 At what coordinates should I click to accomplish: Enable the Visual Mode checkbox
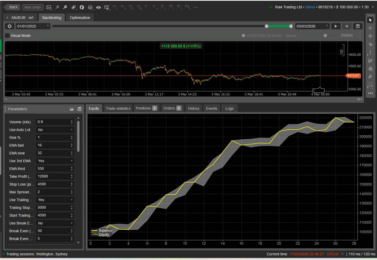click(8, 36)
